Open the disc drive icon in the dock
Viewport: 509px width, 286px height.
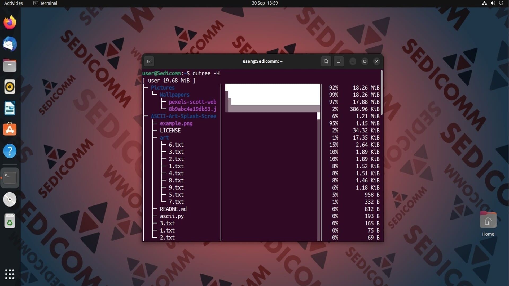10,199
